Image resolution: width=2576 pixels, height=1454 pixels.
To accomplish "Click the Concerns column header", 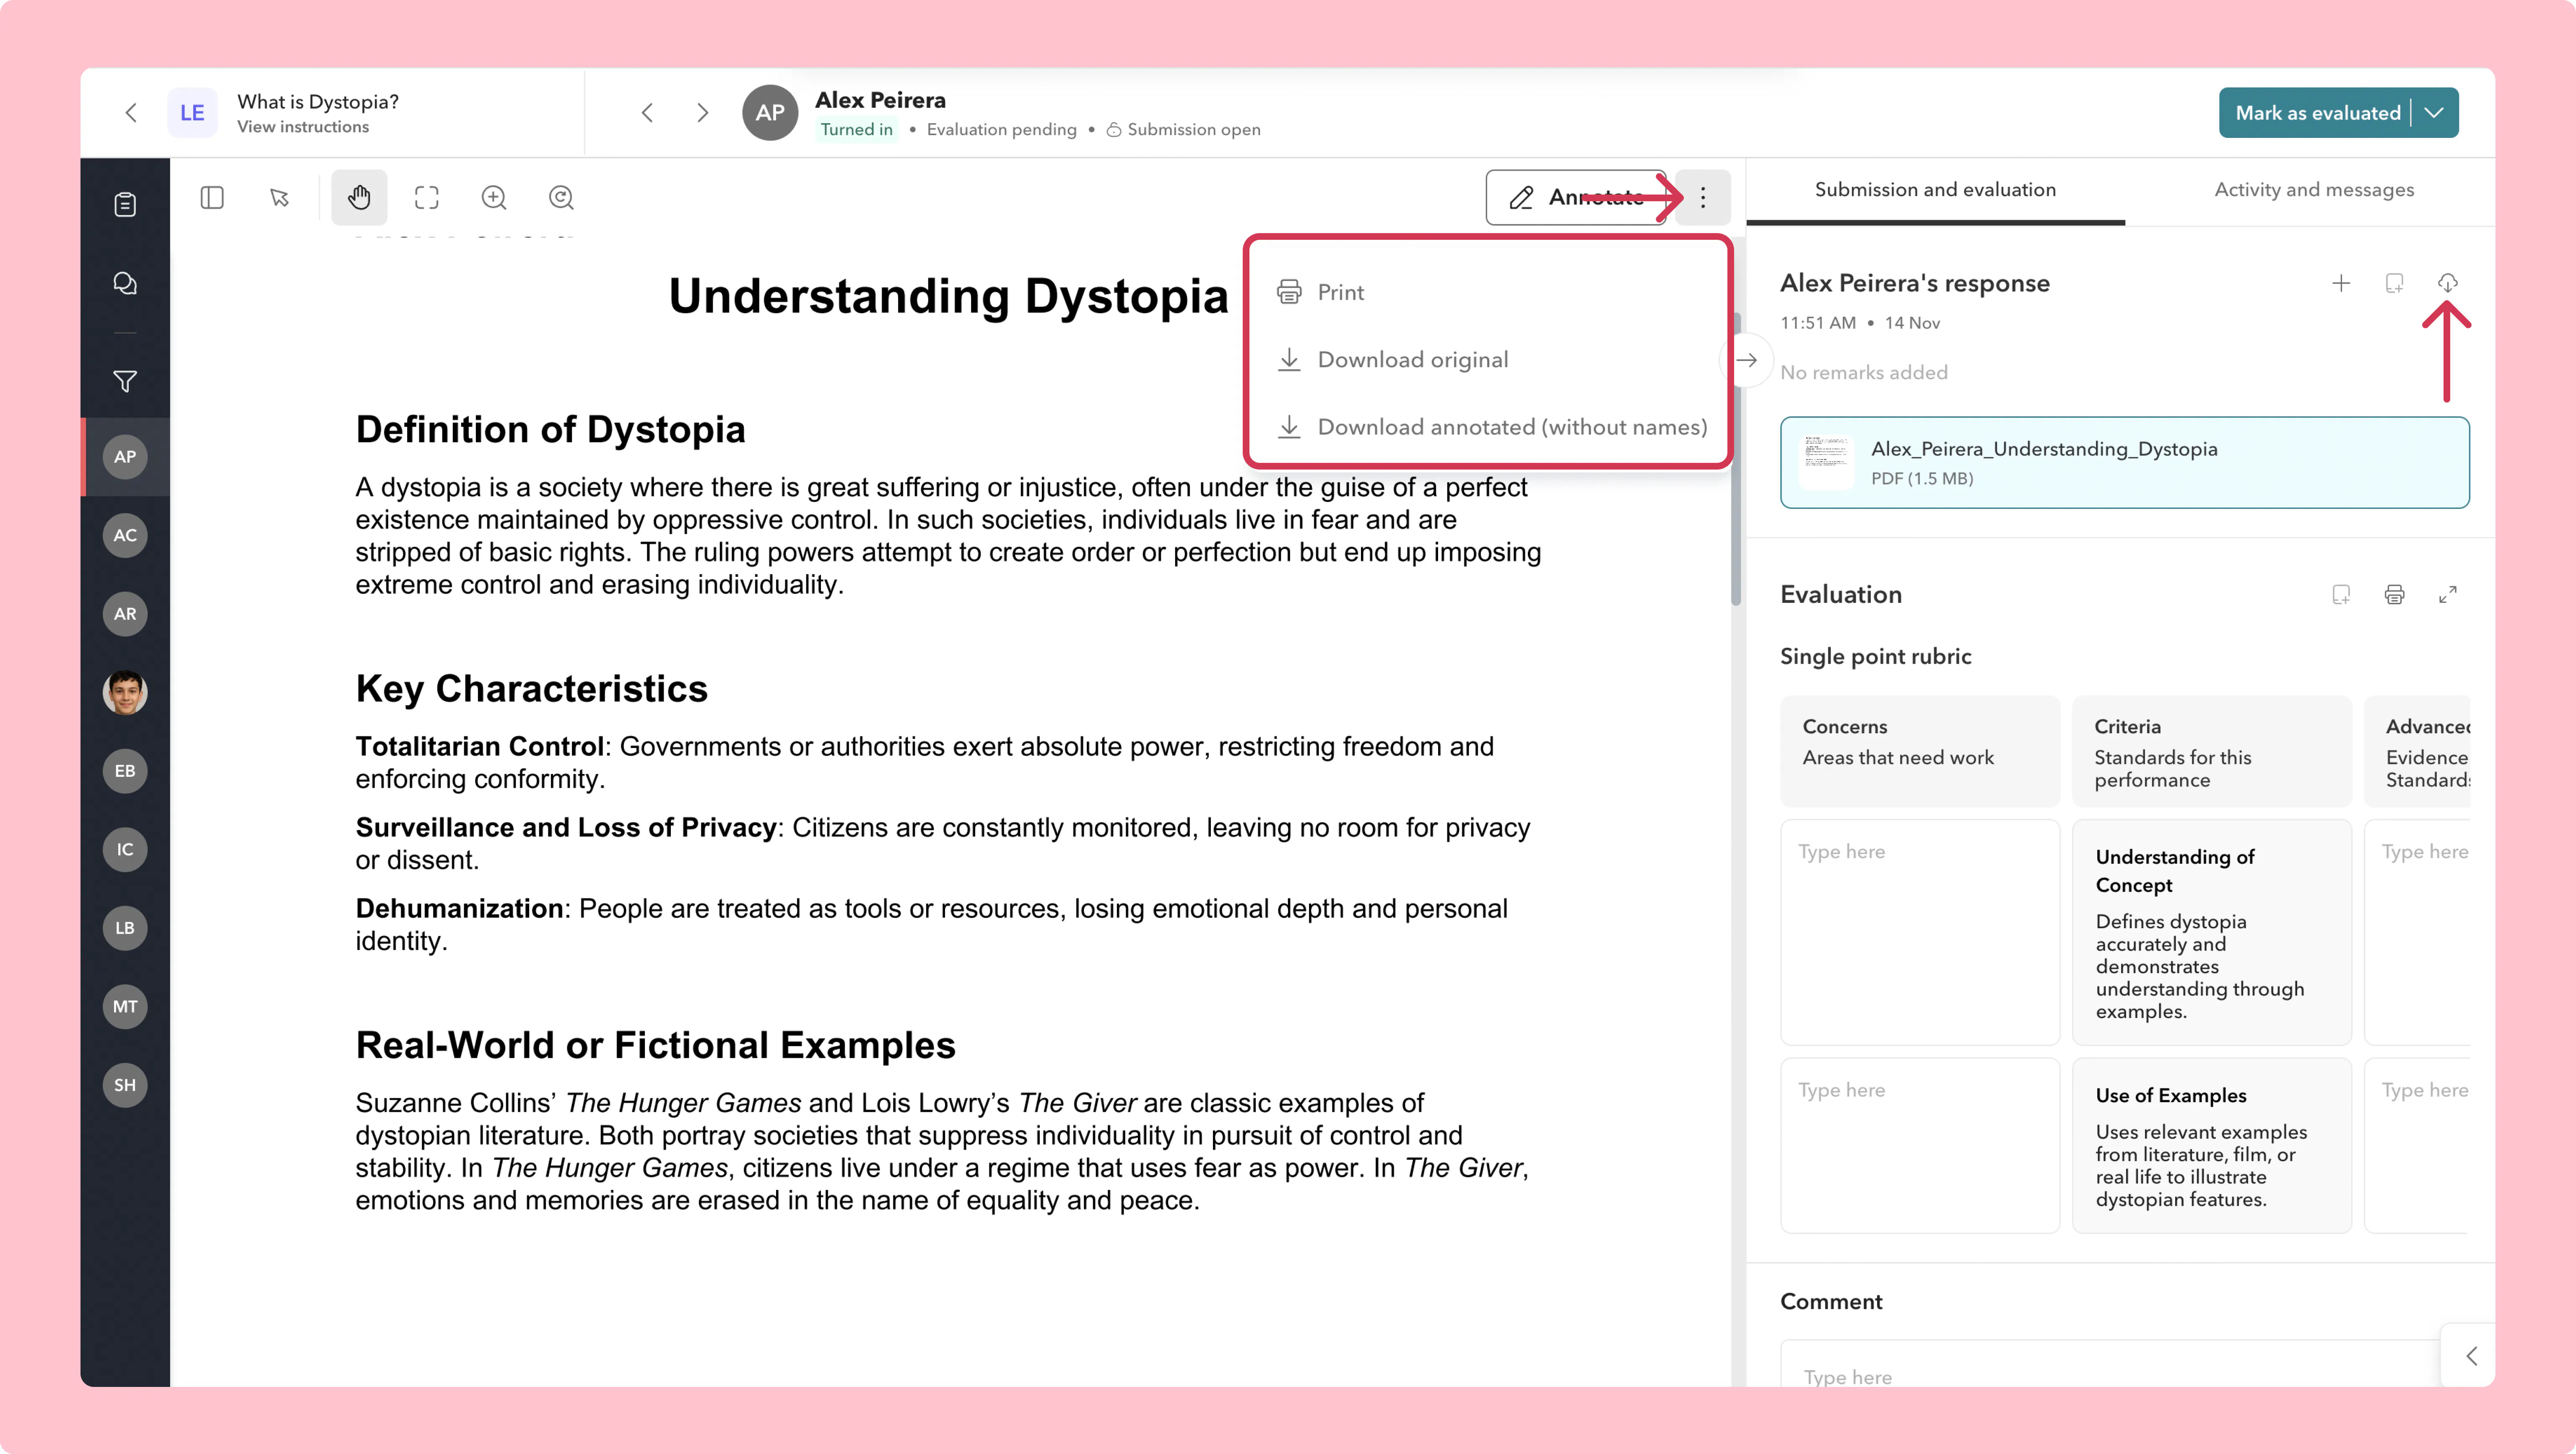I will [x=1920, y=751].
